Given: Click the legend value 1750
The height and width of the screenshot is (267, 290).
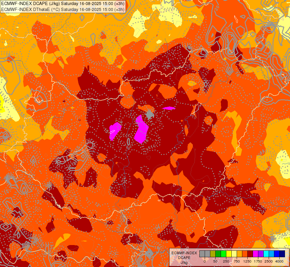Looking at the screenshot, I should tap(258, 261).
